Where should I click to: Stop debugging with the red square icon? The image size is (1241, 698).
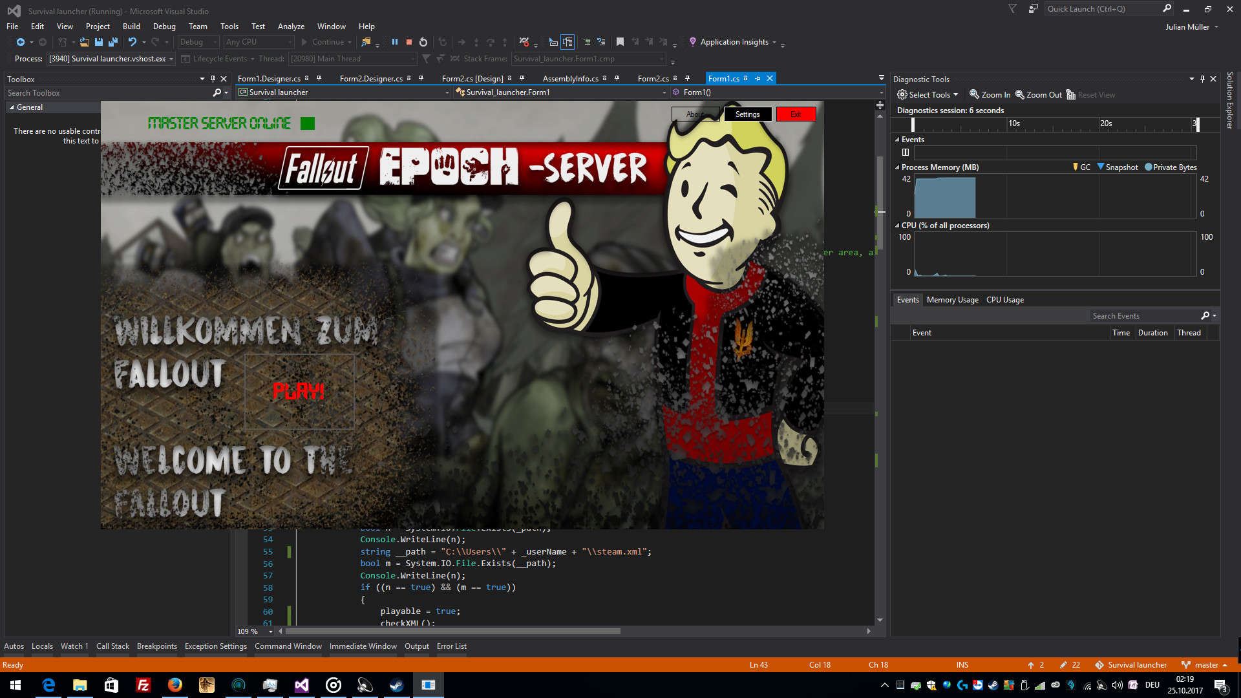coord(409,42)
